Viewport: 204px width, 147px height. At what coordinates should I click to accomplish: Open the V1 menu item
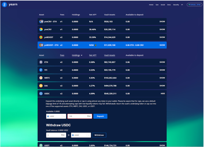pos(182,5)
